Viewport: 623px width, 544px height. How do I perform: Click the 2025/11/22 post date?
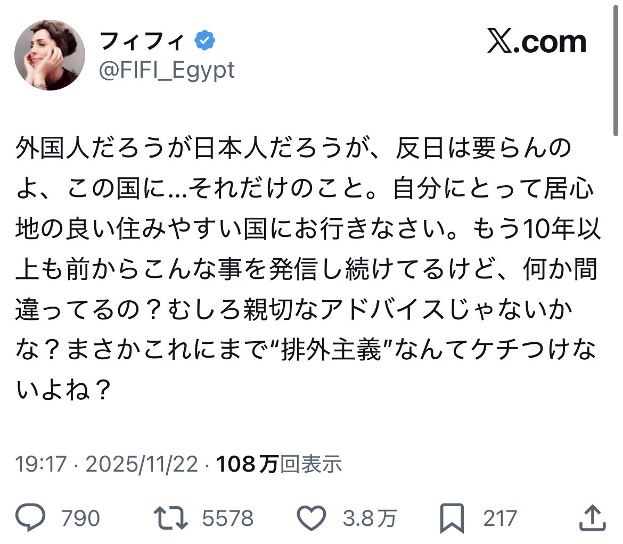142,464
